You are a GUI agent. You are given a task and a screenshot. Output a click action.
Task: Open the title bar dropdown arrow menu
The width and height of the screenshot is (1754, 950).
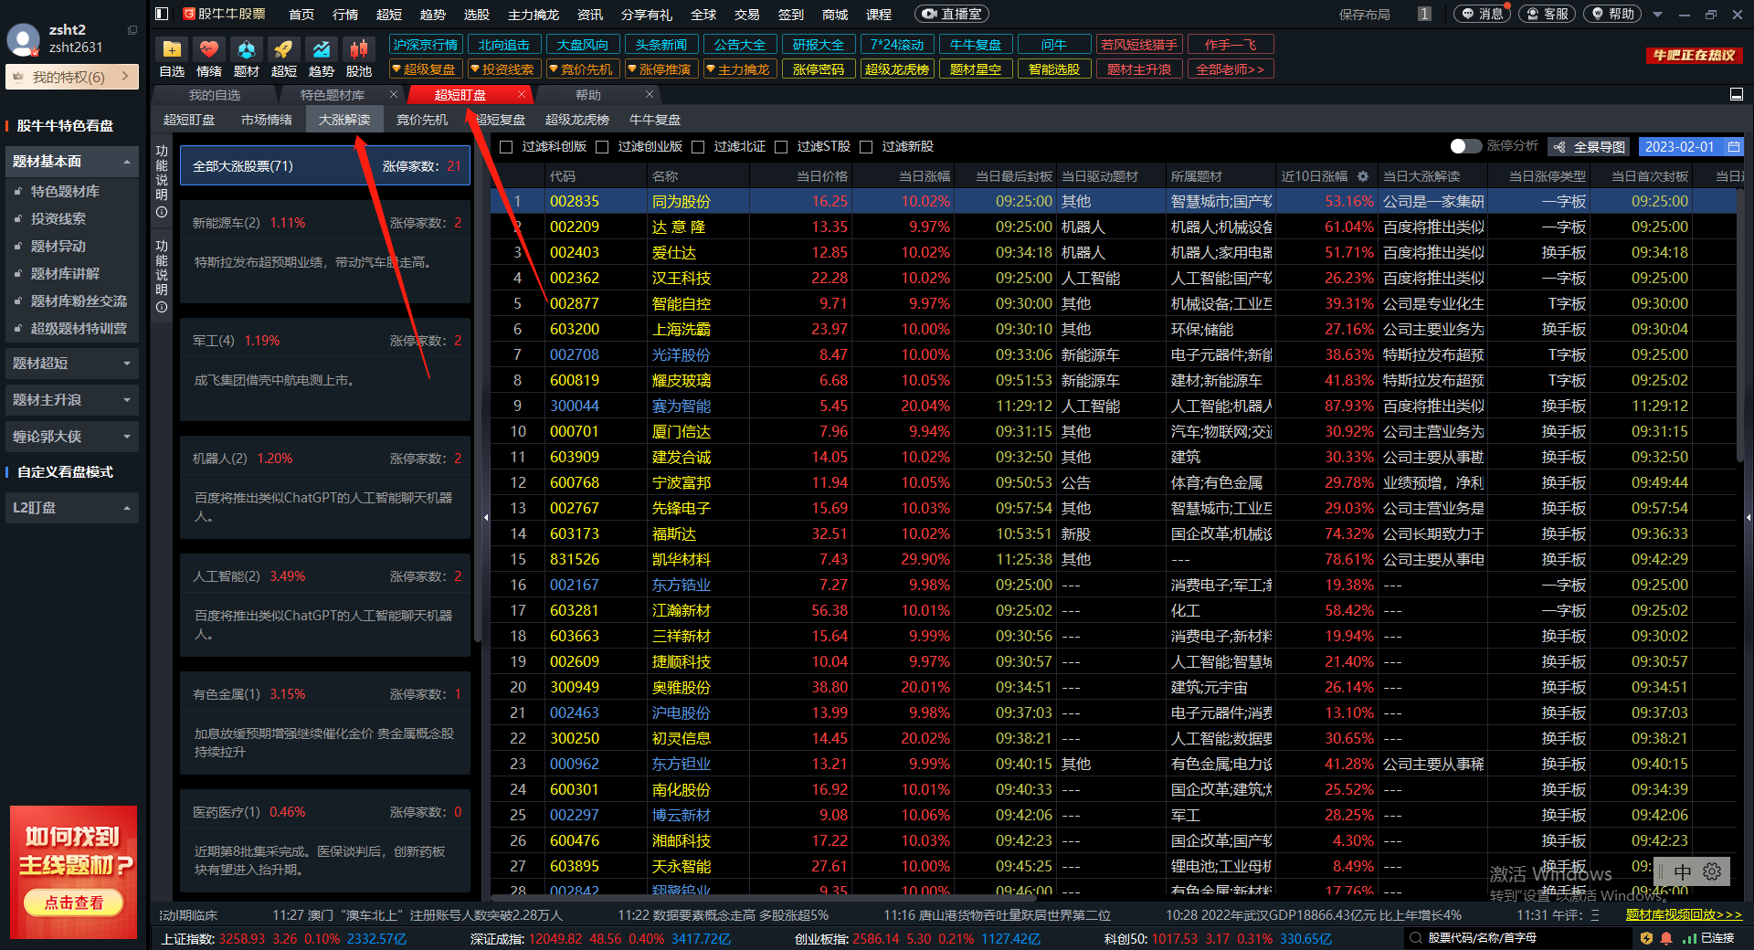coord(1657,15)
